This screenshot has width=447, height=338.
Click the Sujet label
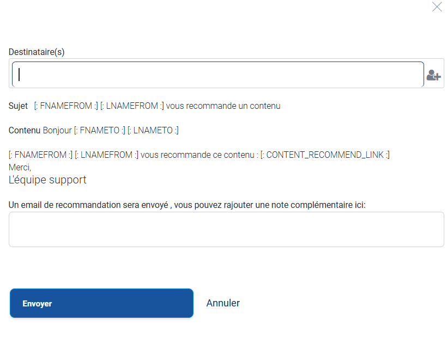18,106
